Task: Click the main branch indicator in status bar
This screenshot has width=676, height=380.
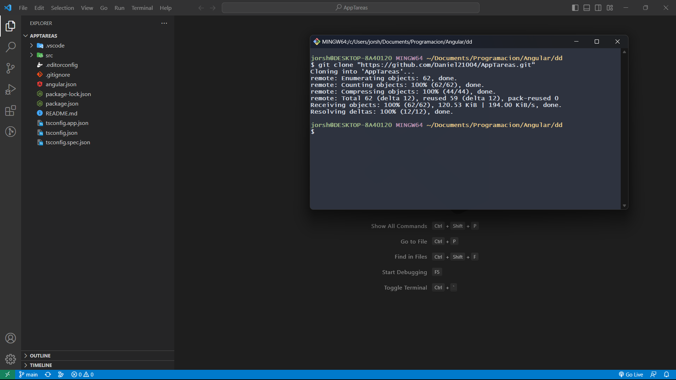Action: 28,374
